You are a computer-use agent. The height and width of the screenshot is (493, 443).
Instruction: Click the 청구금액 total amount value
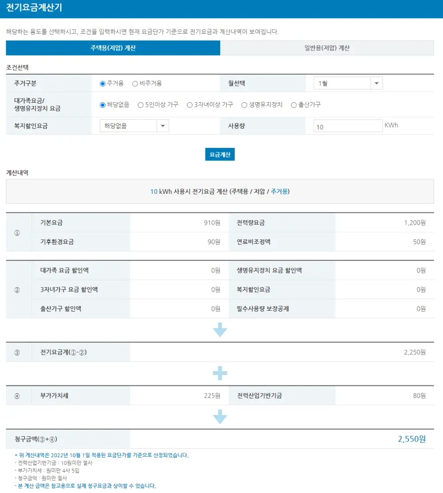pyautogui.click(x=411, y=439)
